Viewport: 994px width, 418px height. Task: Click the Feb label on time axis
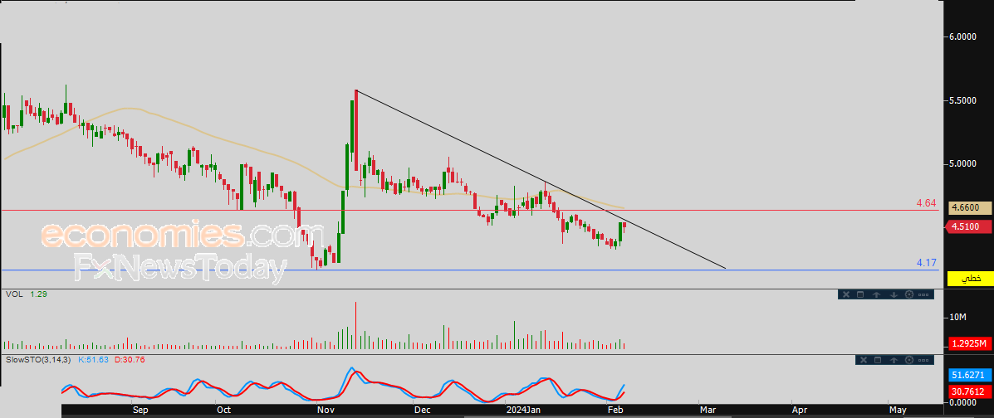point(615,411)
